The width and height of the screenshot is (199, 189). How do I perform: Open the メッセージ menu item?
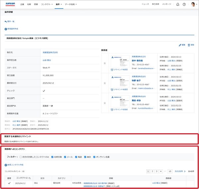[166, 4]
